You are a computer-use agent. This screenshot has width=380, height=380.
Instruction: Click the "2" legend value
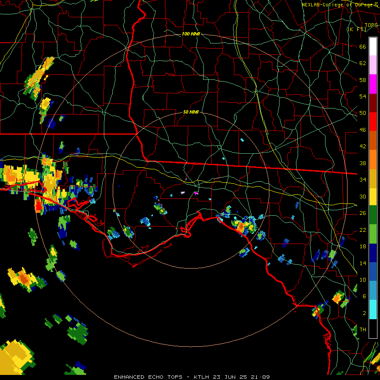click(x=364, y=313)
